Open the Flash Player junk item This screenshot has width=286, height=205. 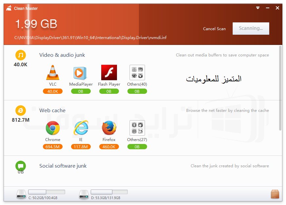109,72
